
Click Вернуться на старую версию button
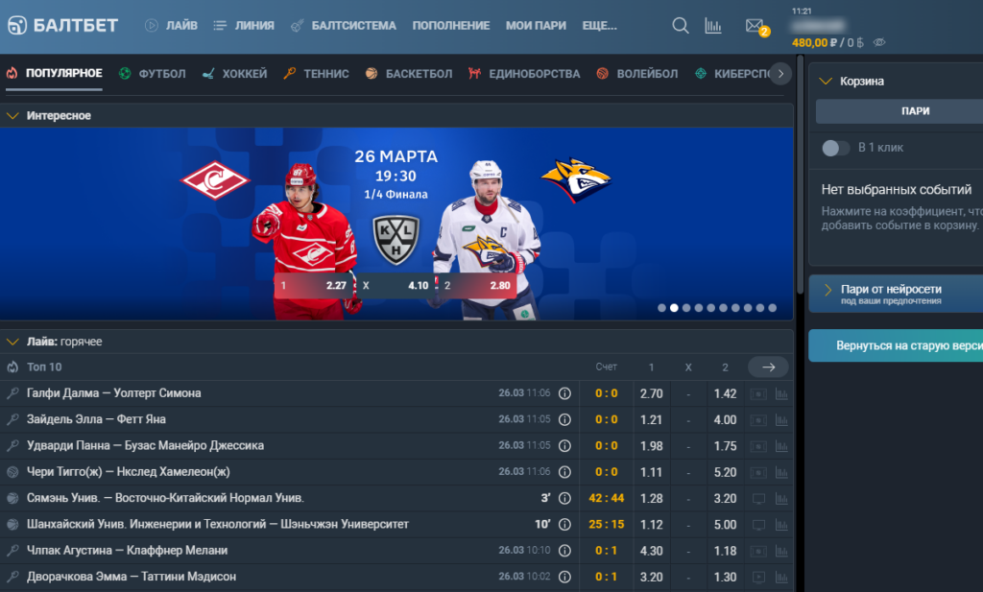[896, 345]
